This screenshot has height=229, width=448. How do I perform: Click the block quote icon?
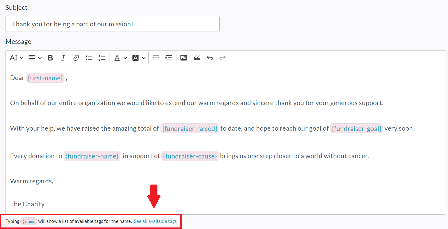[197, 58]
